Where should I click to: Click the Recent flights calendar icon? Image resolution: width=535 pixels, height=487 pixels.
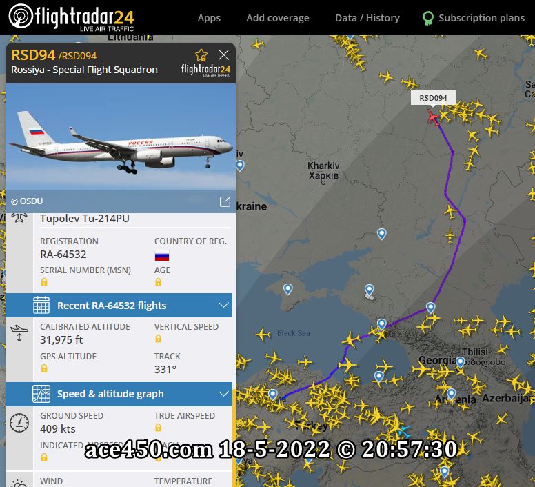[x=41, y=305]
